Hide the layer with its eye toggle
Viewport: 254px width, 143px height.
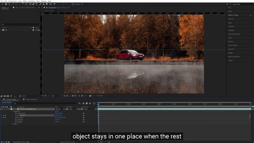[2, 109]
